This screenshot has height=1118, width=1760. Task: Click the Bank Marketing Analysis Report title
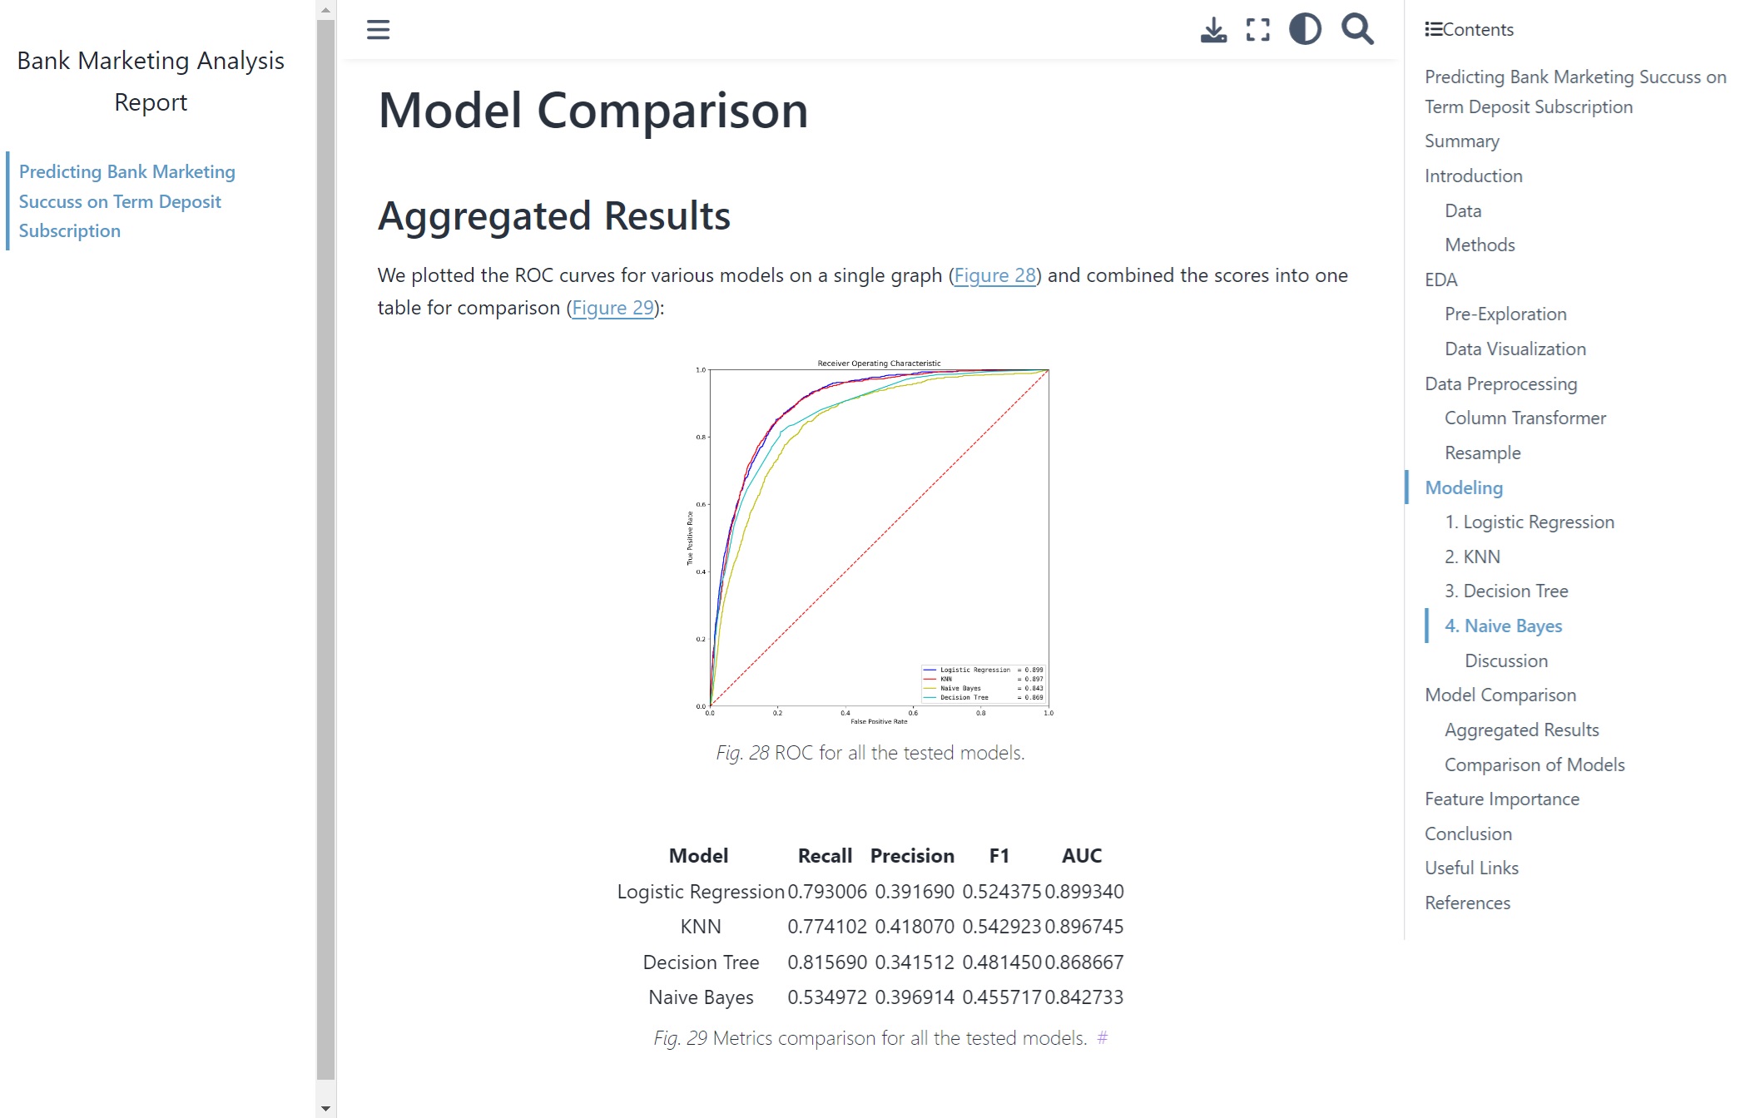click(151, 82)
